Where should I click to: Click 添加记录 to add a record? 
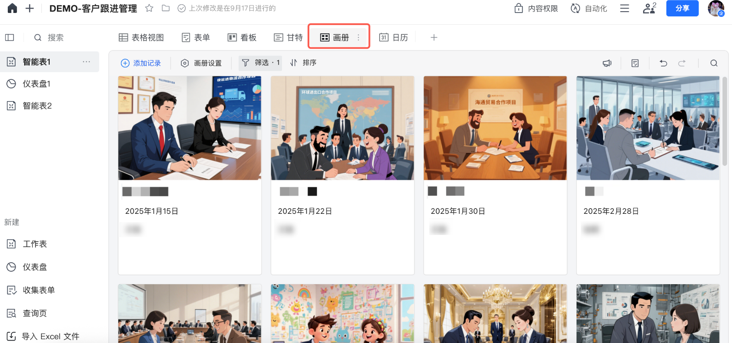coord(141,63)
